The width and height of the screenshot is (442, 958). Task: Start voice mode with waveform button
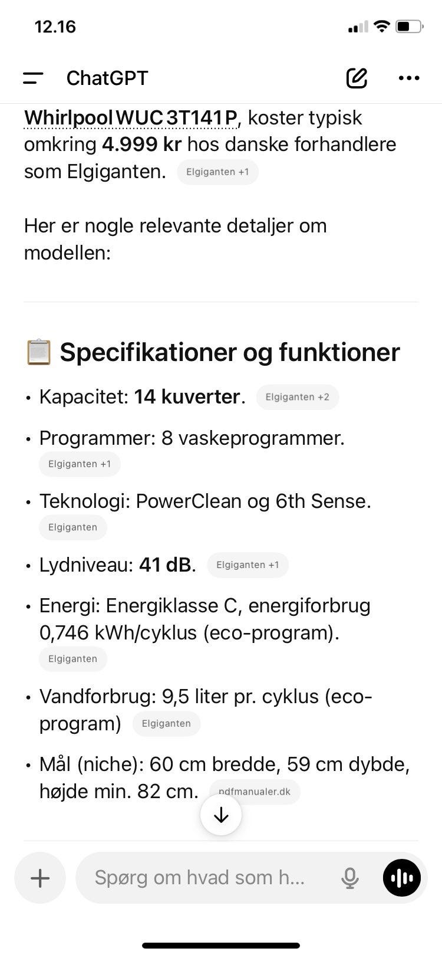click(402, 878)
